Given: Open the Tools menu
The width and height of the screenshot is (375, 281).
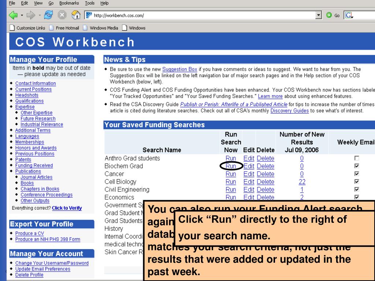Looking at the screenshot, I should tap(90, 3).
